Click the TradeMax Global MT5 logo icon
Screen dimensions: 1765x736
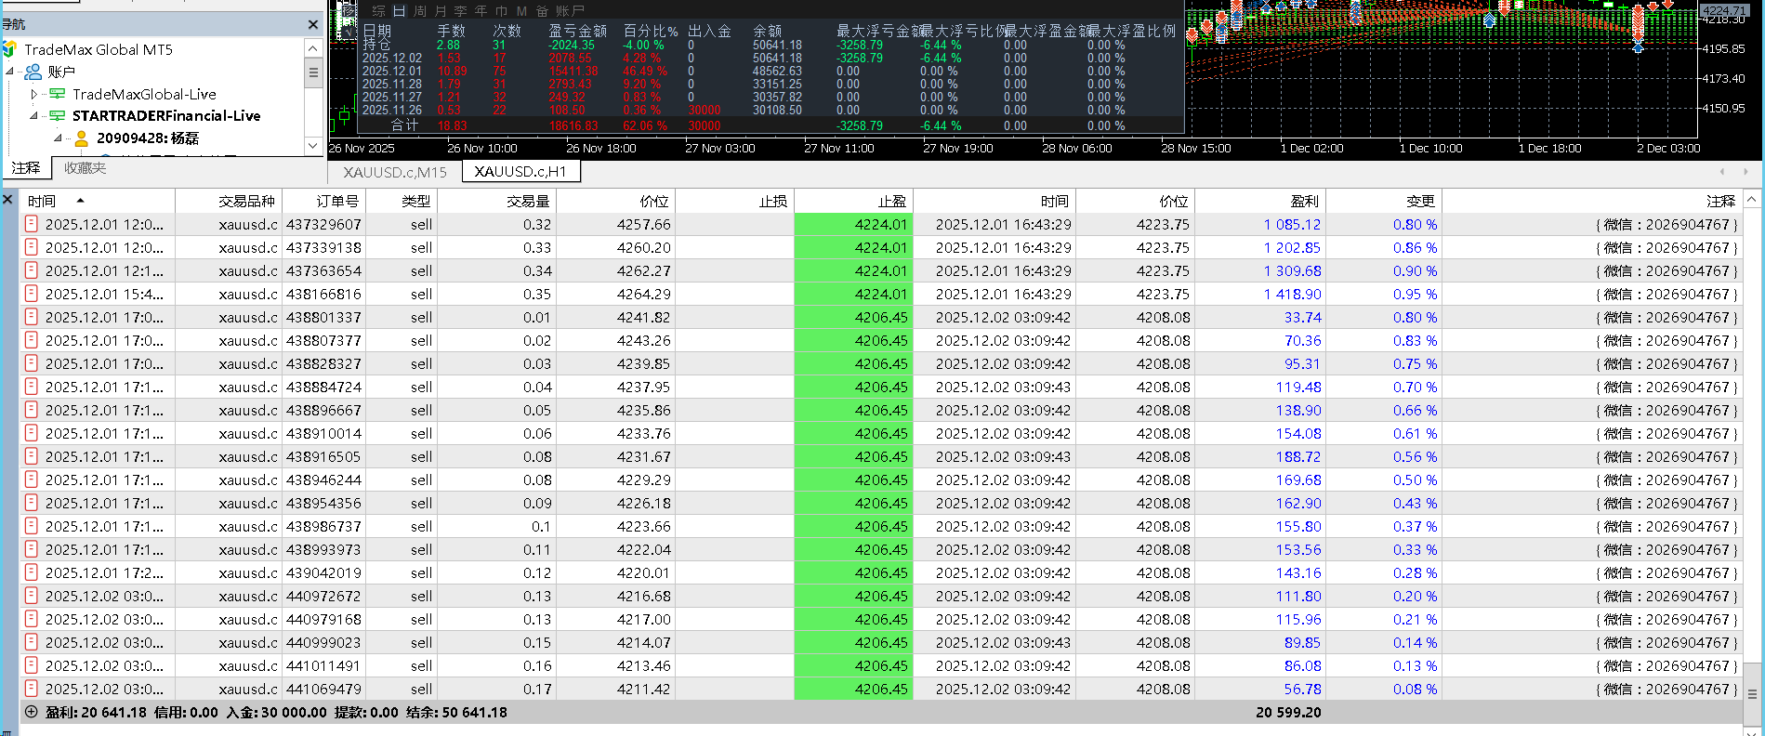pyautogui.click(x=9, y=48)
